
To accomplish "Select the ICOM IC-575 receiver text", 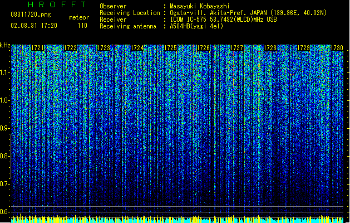I will (224, 20).
